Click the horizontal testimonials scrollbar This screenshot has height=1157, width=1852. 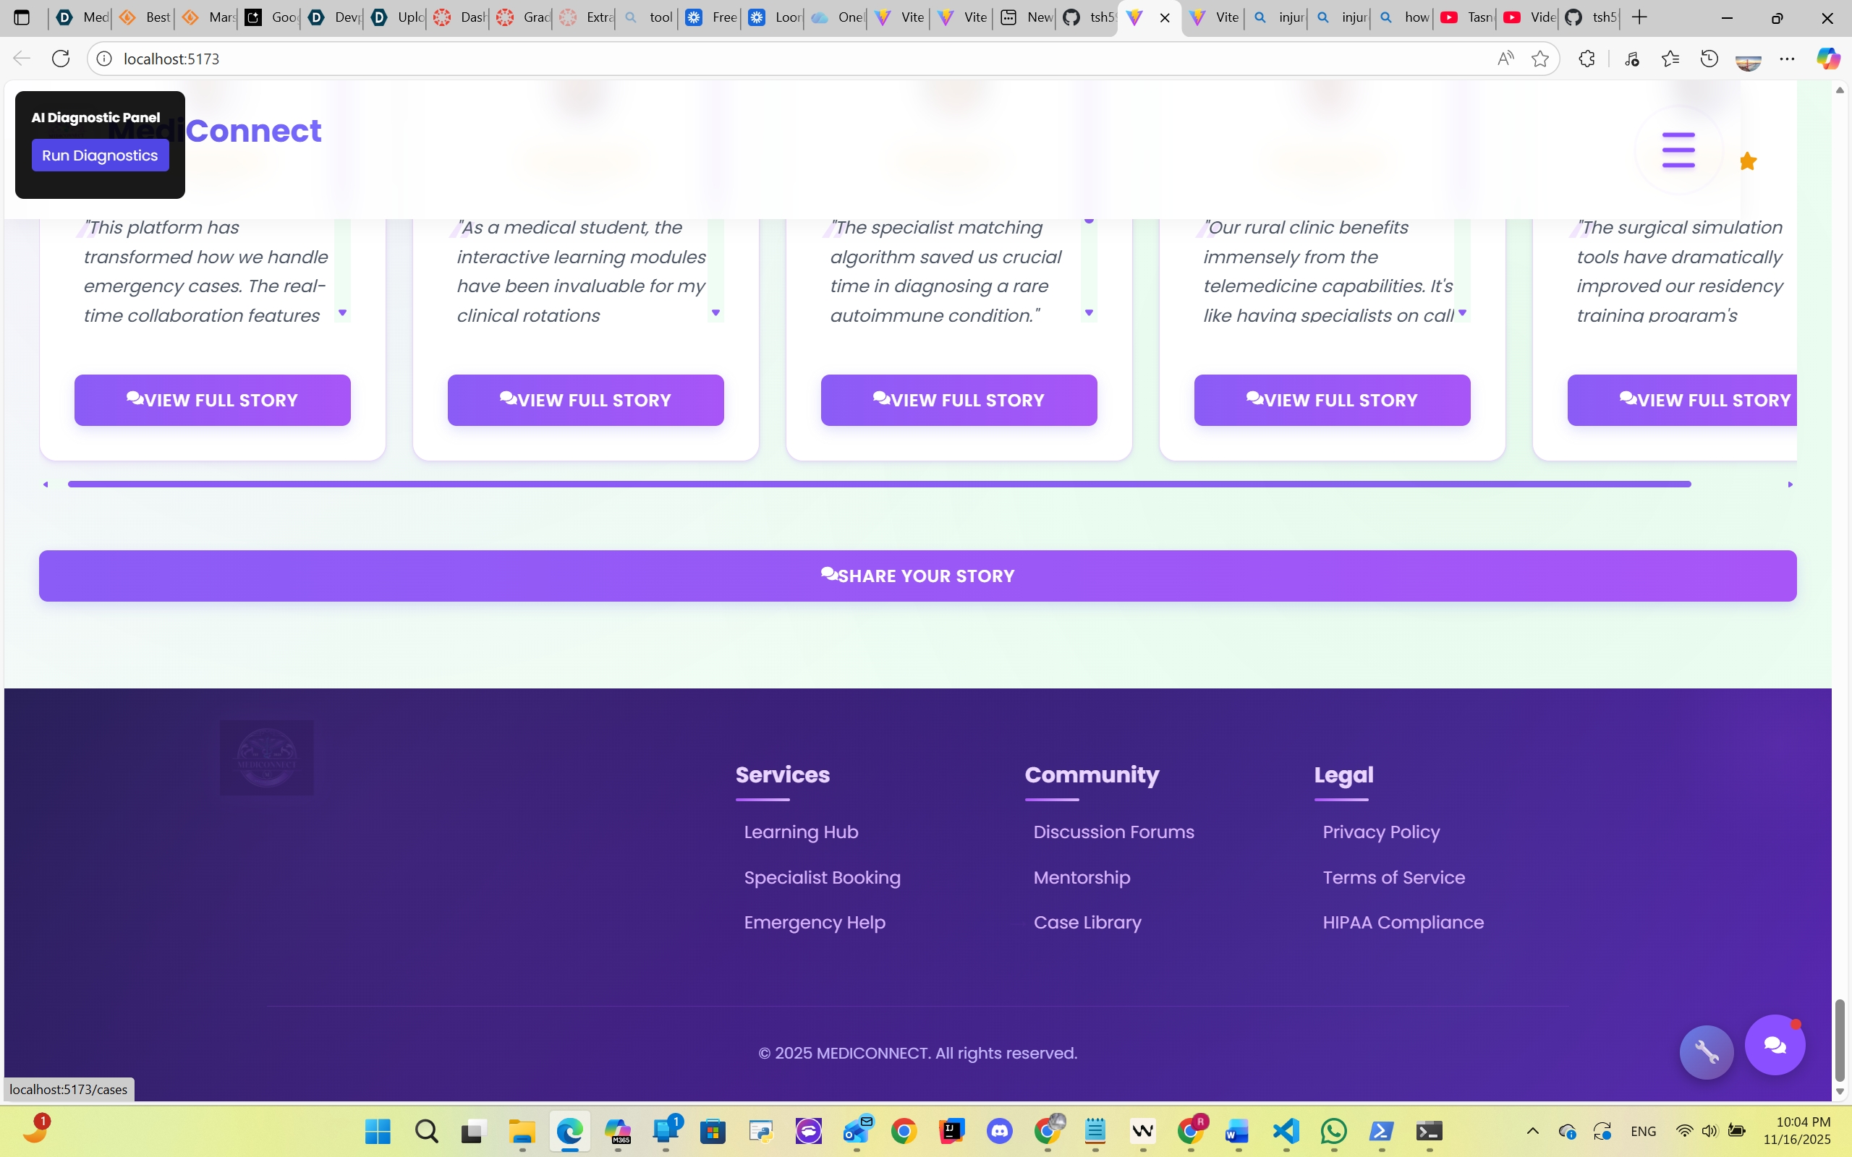(878, 484)
